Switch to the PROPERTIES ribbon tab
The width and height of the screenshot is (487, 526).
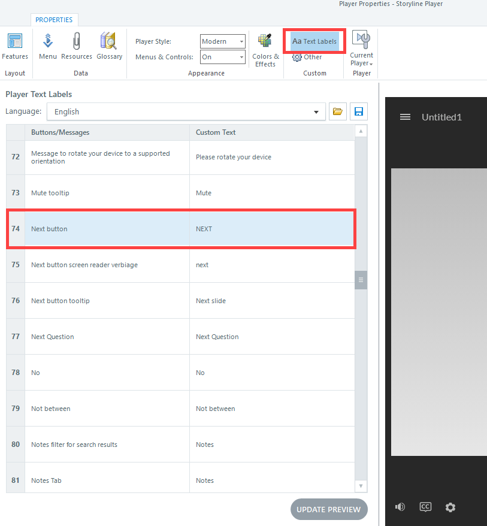tap(54, 20)
